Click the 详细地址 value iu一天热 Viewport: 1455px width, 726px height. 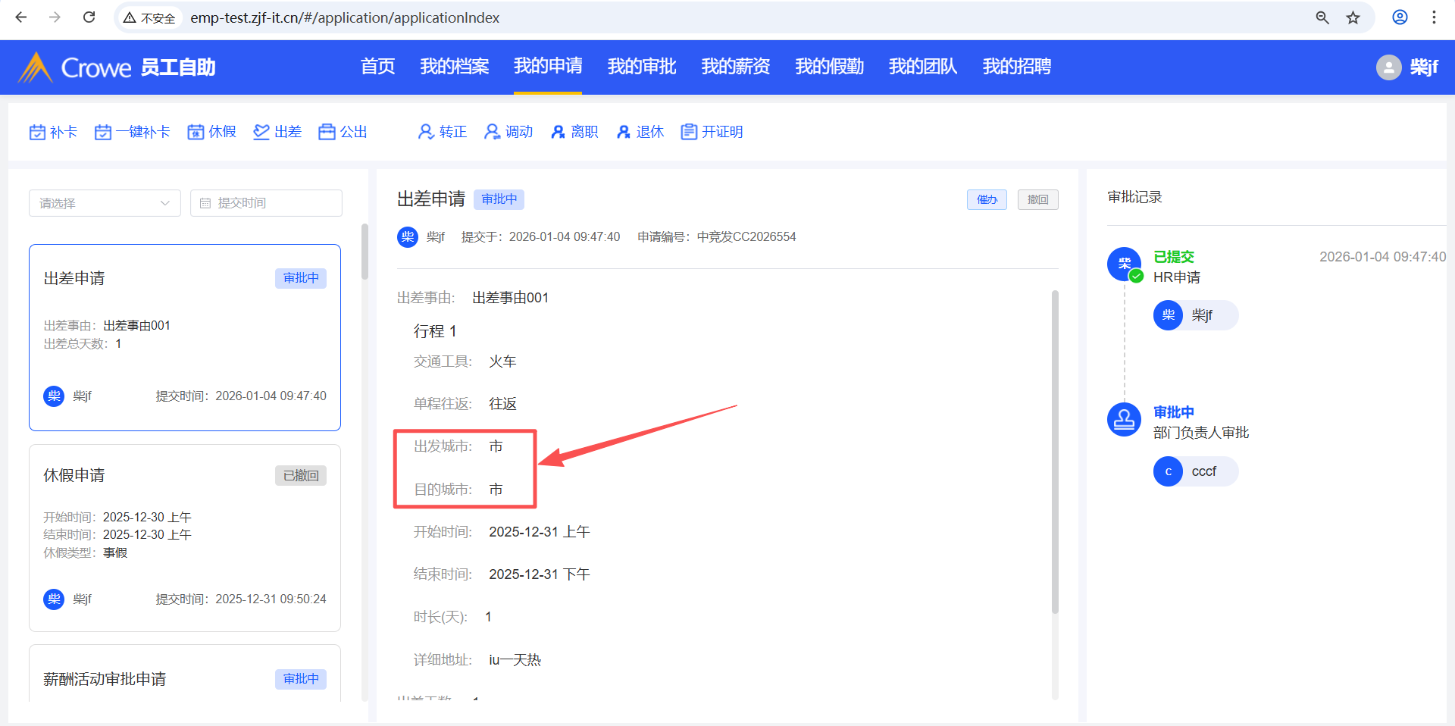pos(515,660)
